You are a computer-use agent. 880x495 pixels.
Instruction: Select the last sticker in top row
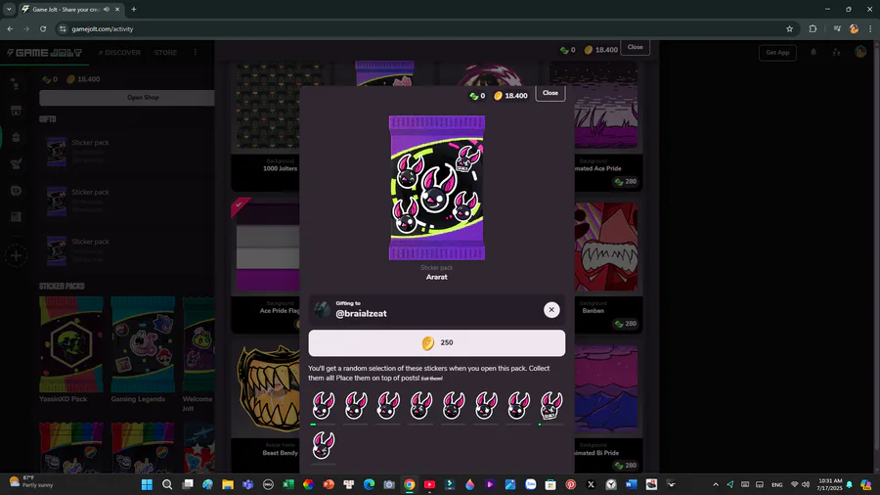pyautogui.click(x=551, y=405)
